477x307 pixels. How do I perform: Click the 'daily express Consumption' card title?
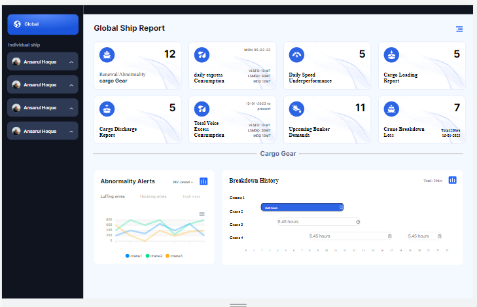pyautogui.click(x=209, y=78)
